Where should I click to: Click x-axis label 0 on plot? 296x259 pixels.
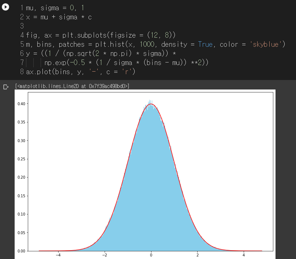click(151, 255)
